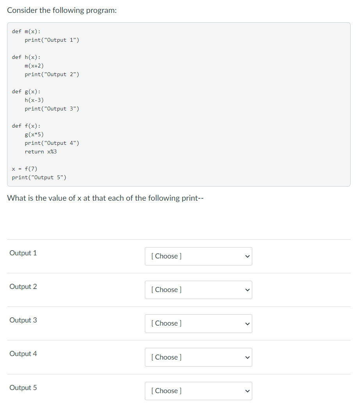
Task: Click the 'x = f(7)' code line
Action: 25,169
